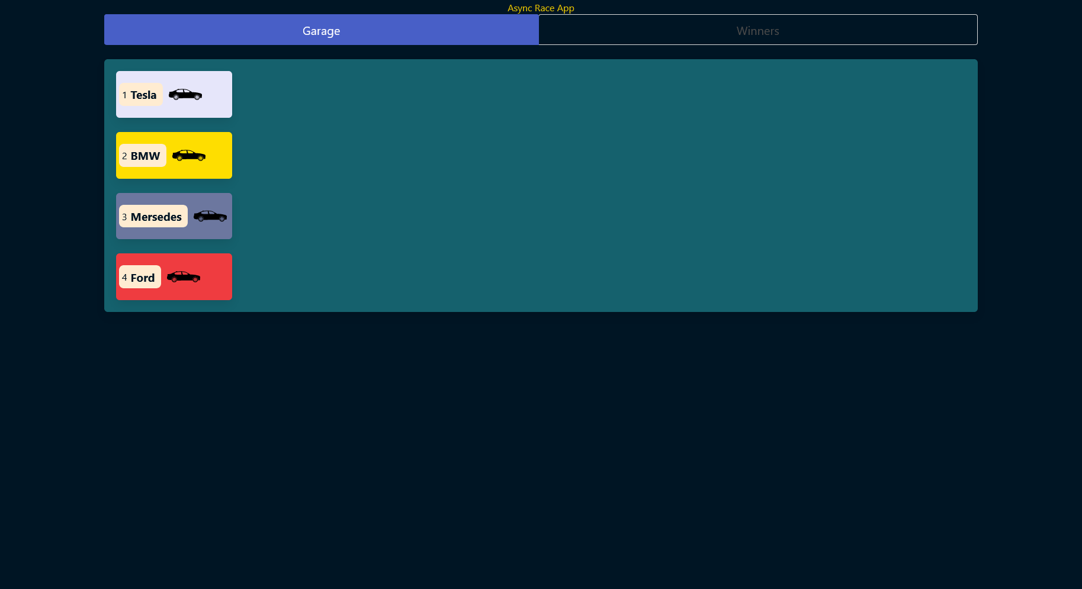Click the BMW name label

[x=146, y=156]
